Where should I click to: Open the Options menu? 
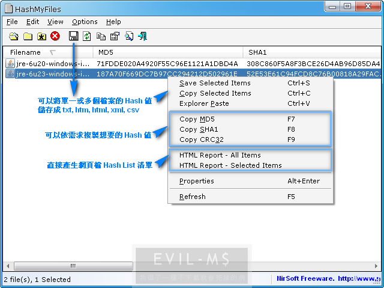tap(85, 22)
